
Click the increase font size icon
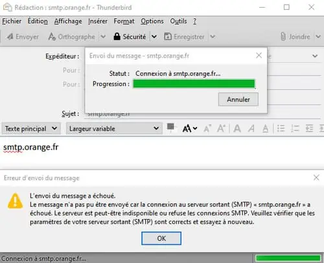pos(222,128)
